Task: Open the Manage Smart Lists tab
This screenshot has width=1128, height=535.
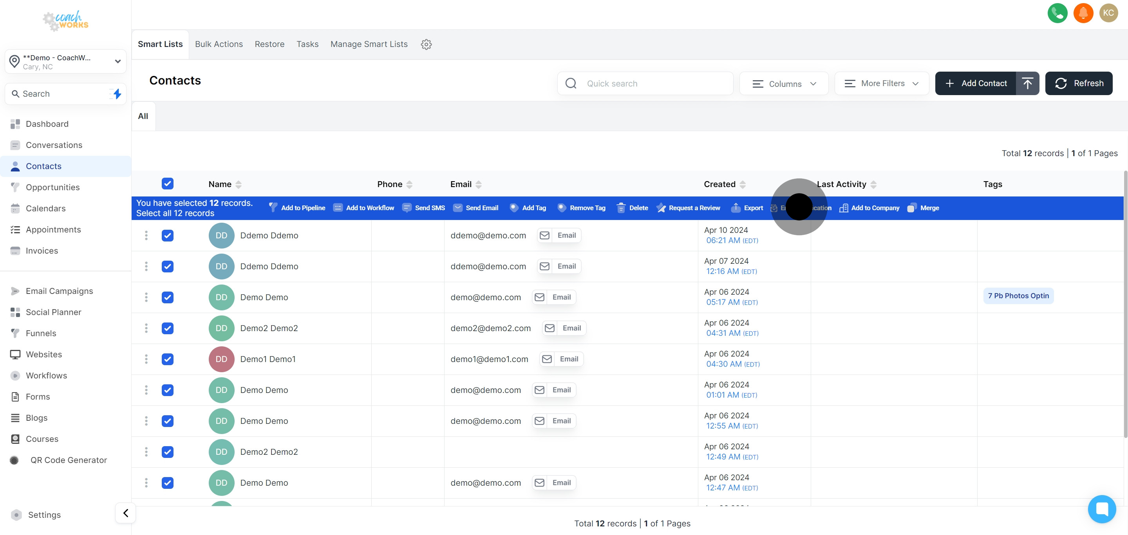Action: (369, 44)
